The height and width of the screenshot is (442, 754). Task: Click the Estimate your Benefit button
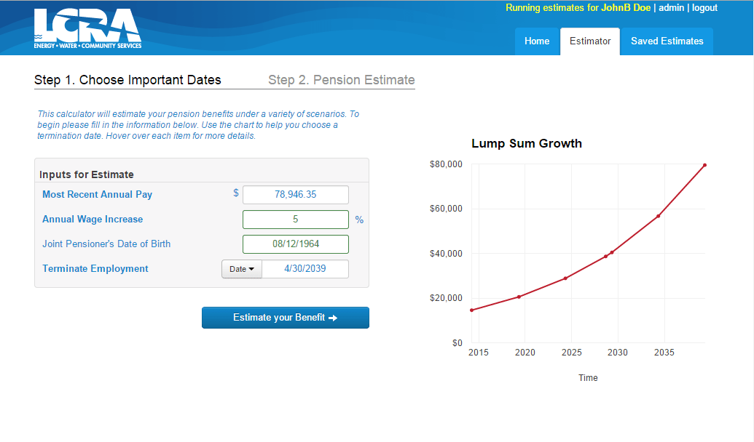click(285, 318)
